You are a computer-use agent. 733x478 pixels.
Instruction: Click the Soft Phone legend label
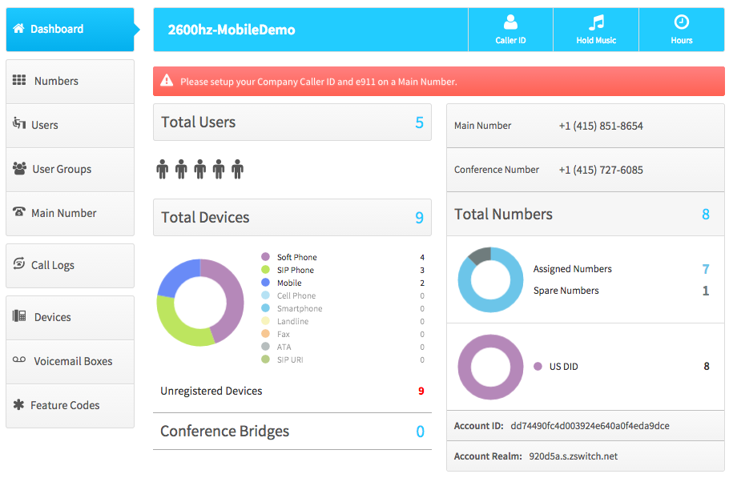click(x=297, y=257)
